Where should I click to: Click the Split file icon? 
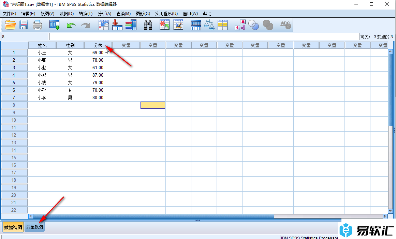point(196,25)
